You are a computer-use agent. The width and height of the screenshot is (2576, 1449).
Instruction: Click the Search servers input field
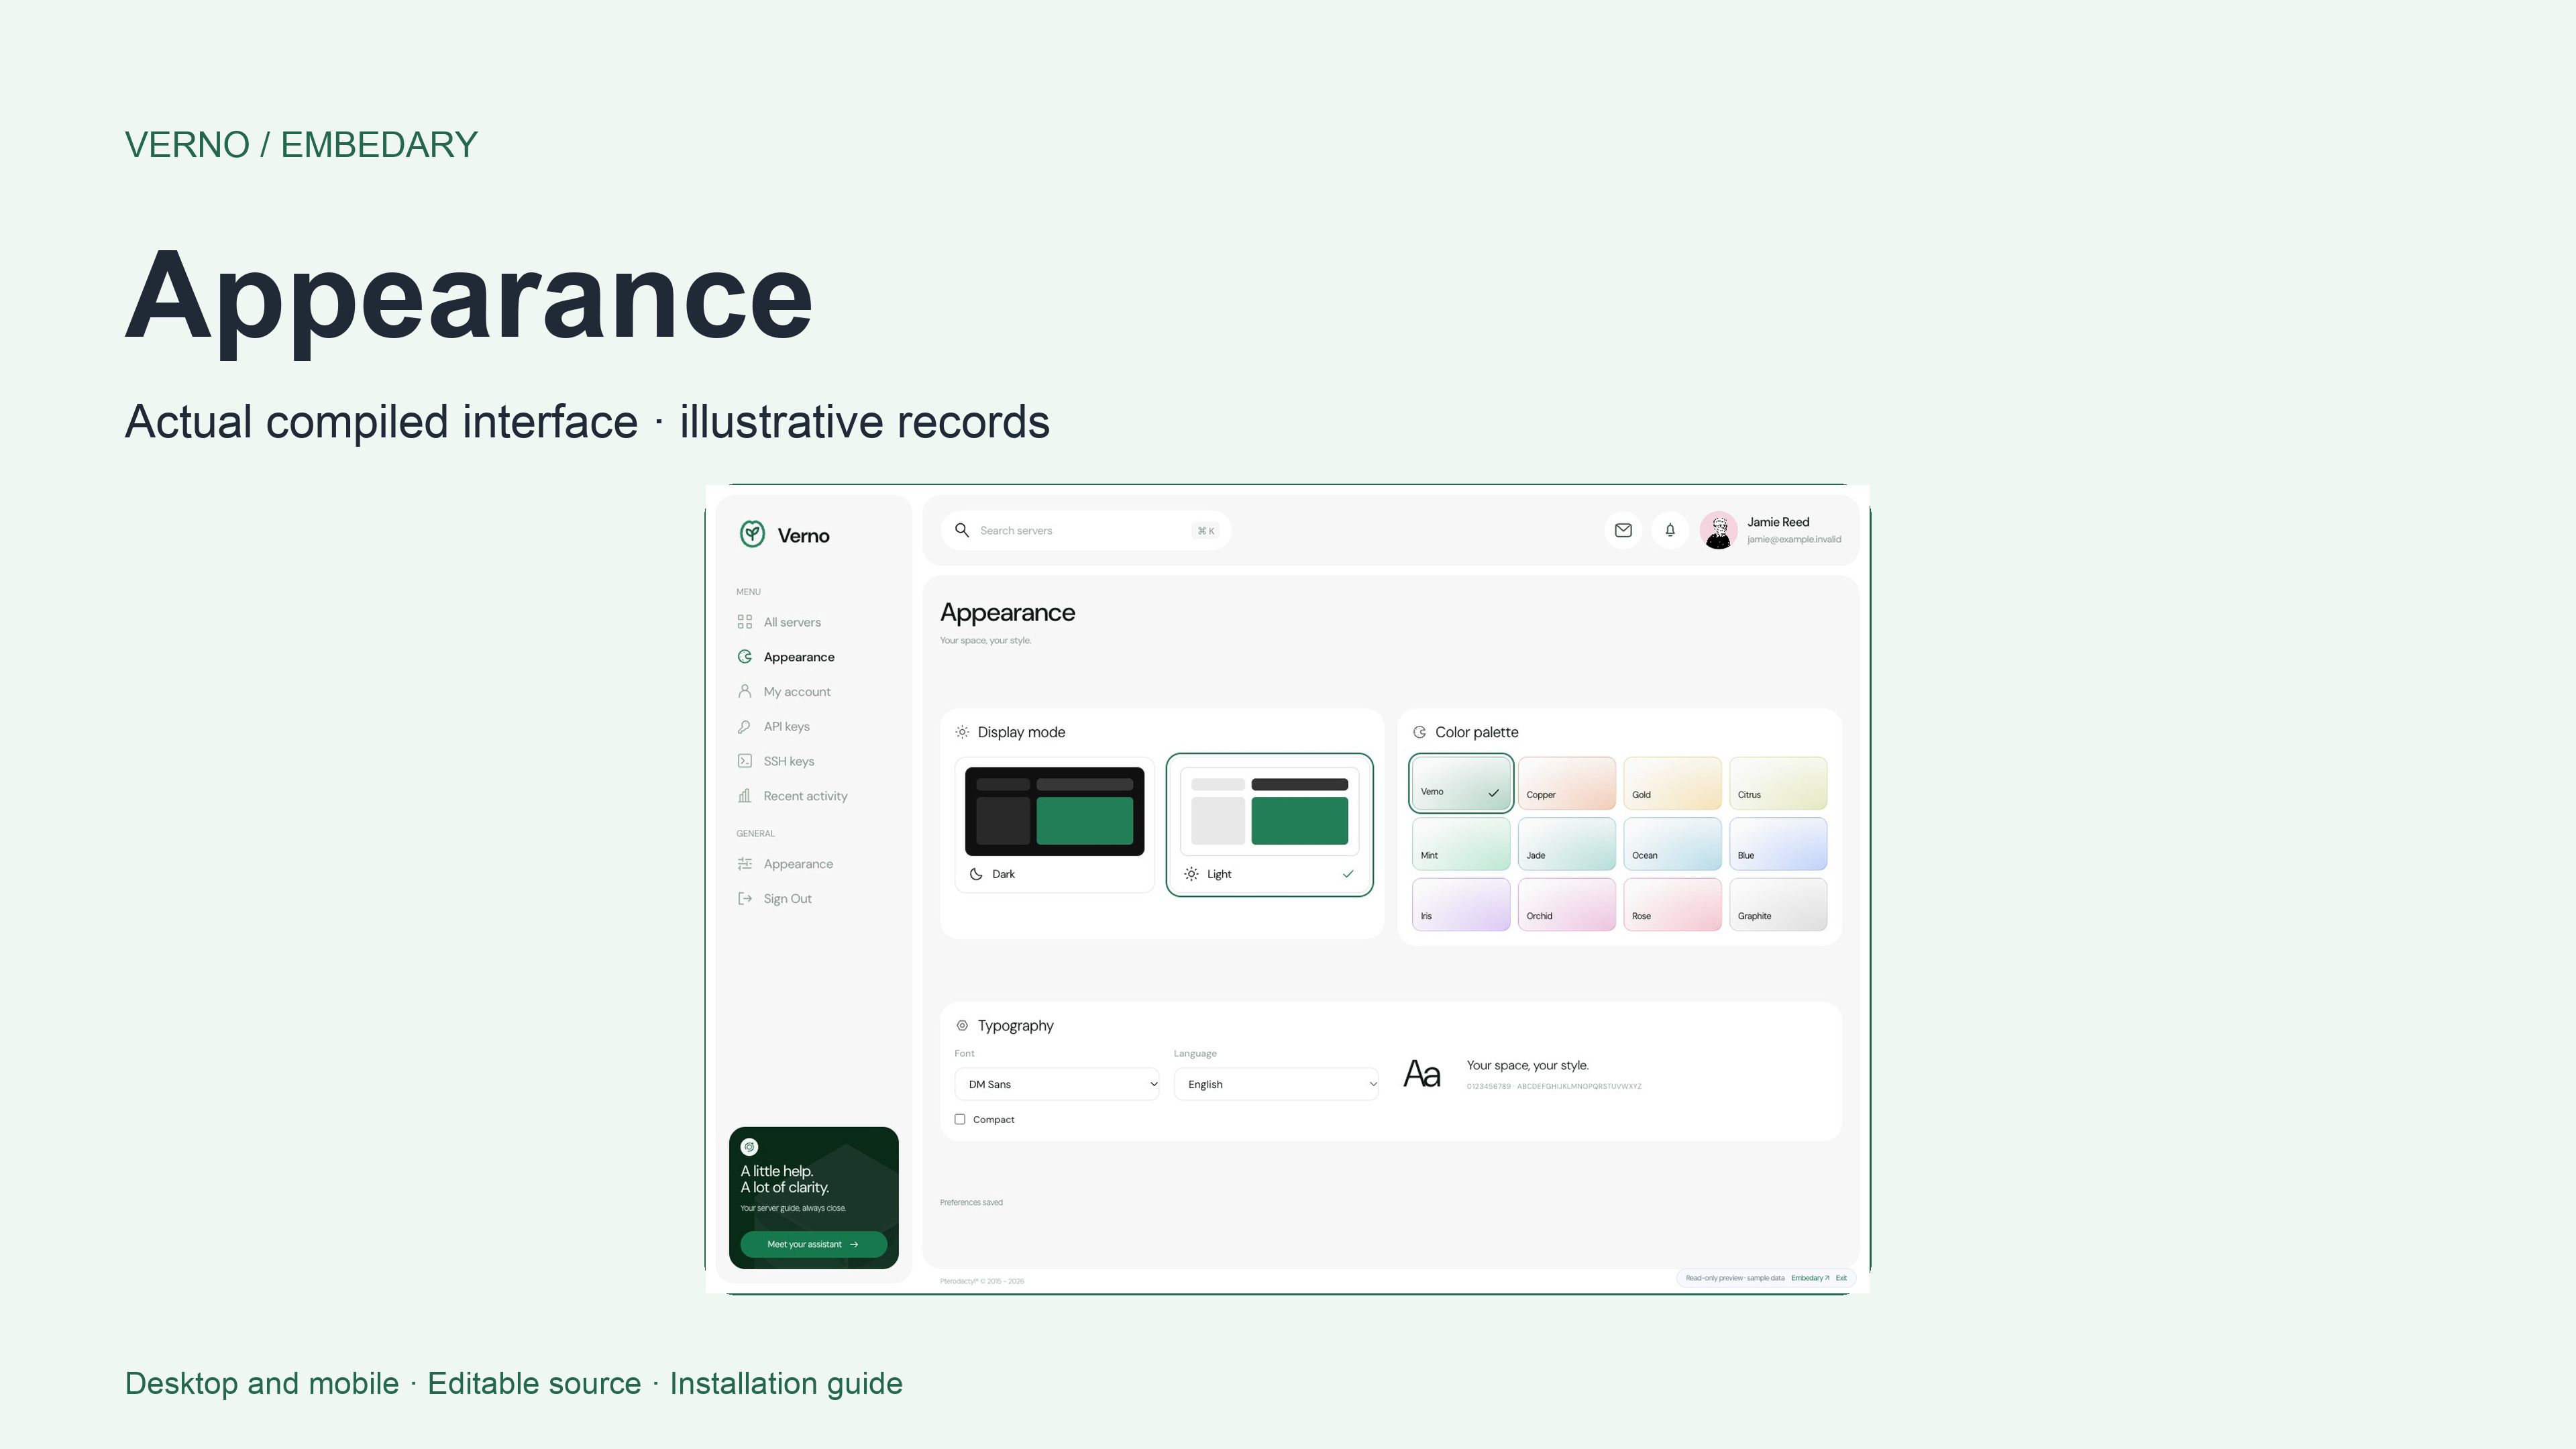click(x=1086, y=530)
